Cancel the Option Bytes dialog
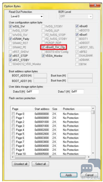 tap(89, 175)
